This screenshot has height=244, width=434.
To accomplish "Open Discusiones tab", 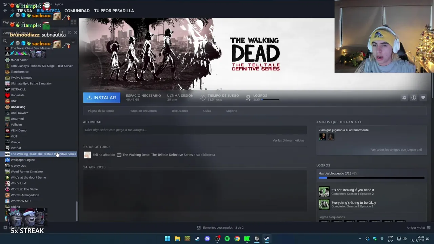I will (x=180, y=111).
